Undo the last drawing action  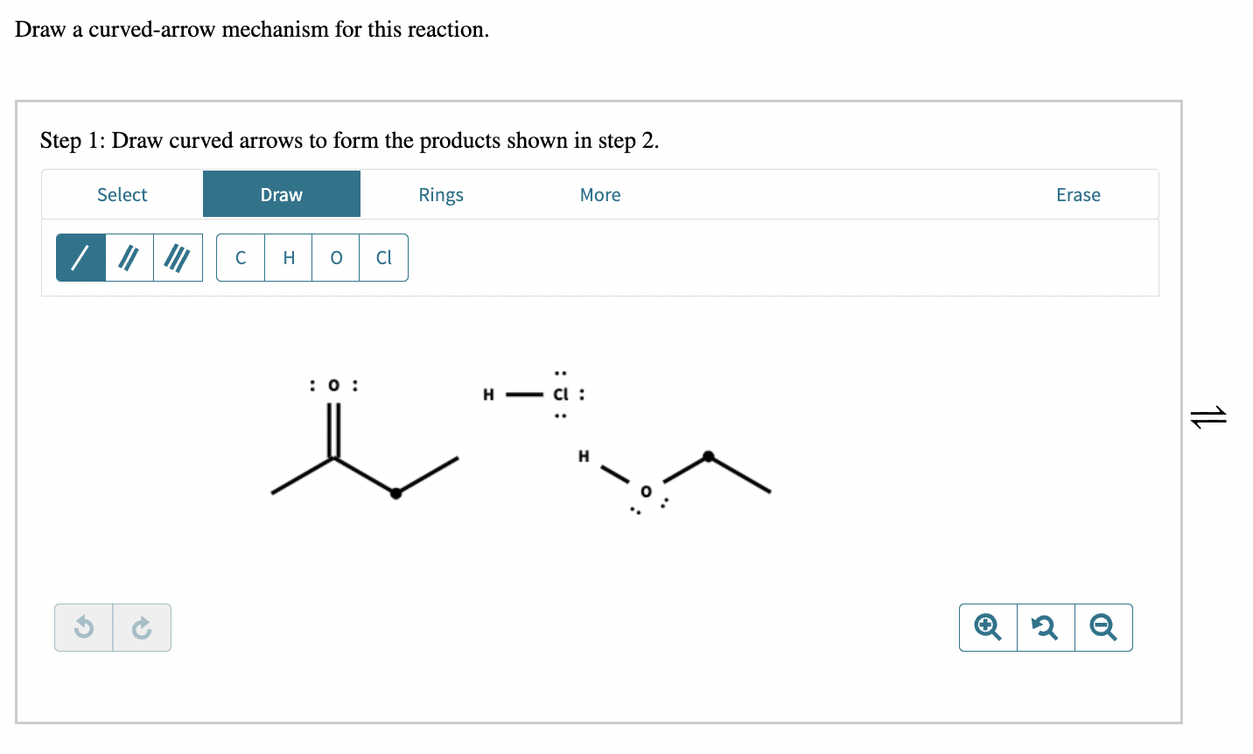coord(83,627)
